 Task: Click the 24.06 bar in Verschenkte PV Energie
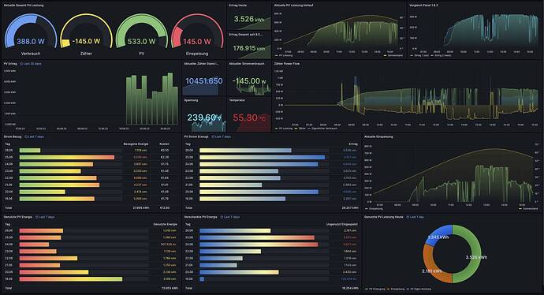coord(259,245)
